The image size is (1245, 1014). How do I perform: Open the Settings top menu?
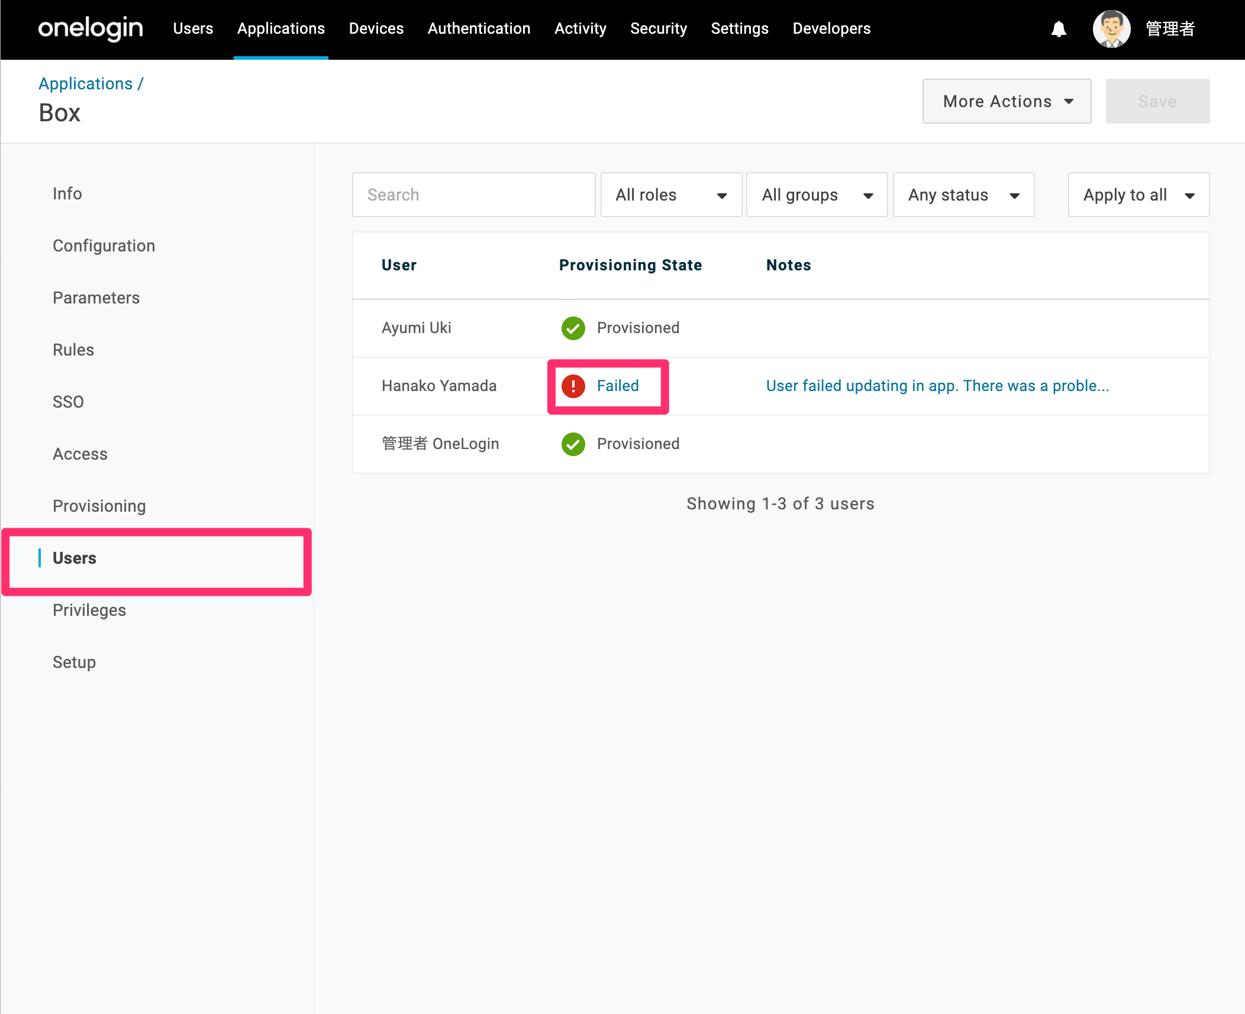(x=740, y=28)
